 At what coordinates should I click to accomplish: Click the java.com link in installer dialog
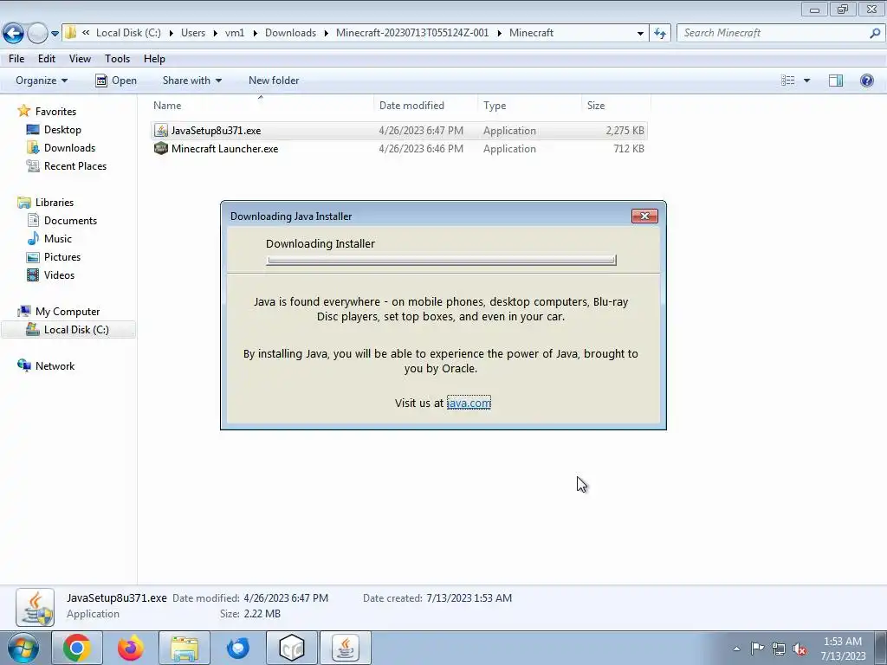[469, 403]
